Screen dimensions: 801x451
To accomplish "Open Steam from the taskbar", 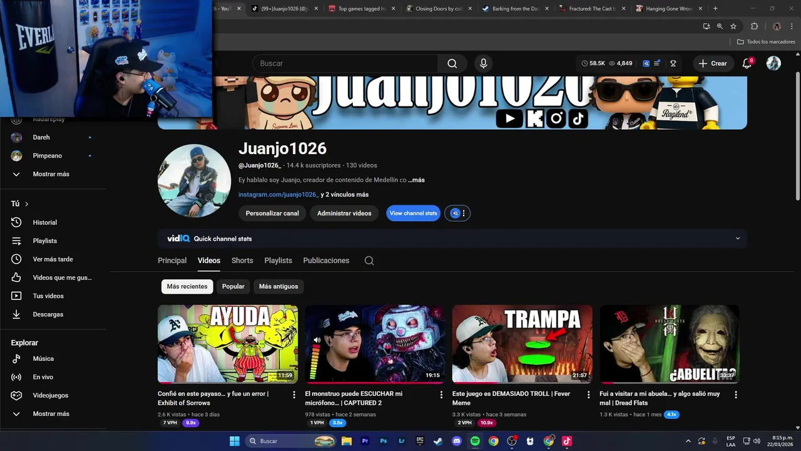I will click(438, 441).
